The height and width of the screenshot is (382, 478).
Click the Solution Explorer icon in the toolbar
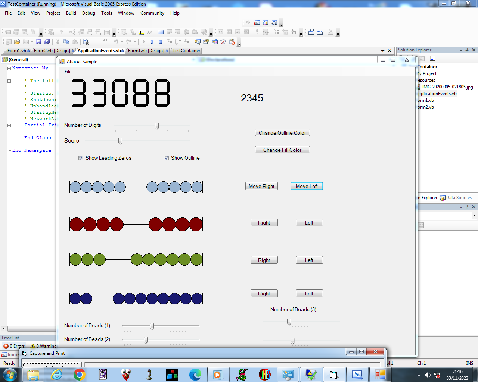point(198,42)
